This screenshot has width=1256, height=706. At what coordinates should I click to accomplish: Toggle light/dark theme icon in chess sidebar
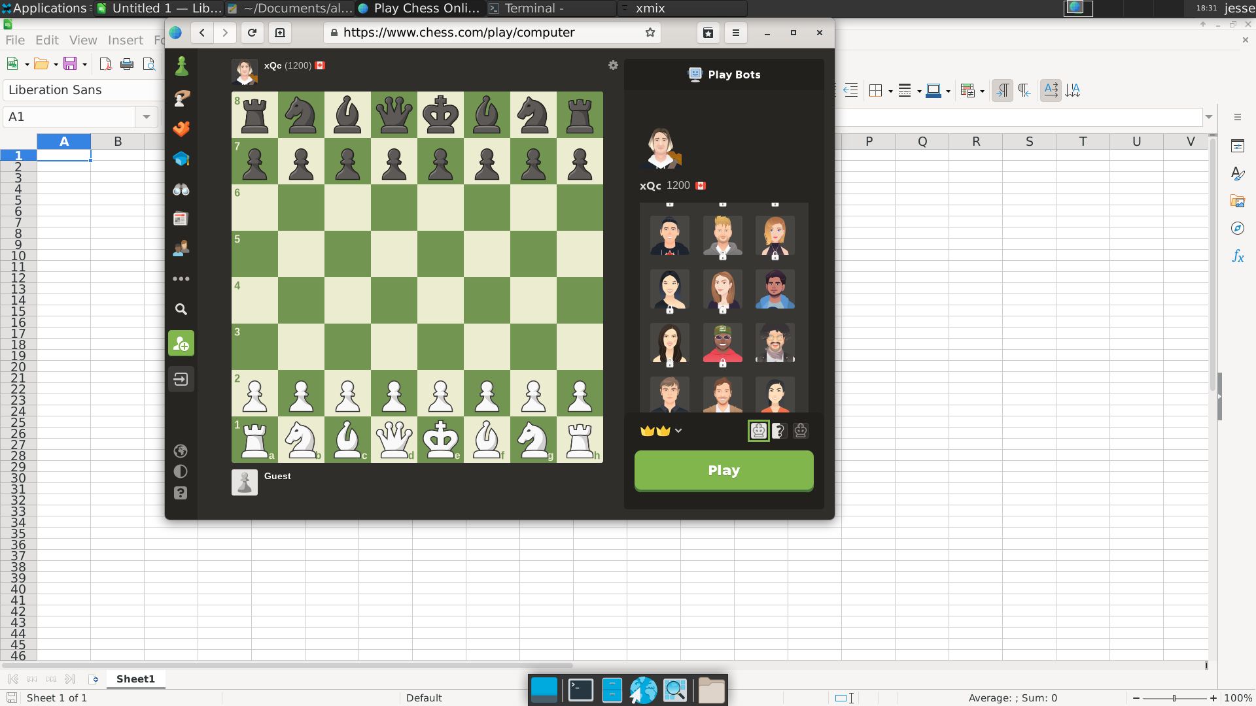pos(181,472)
